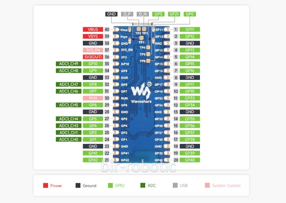Image resolution: width=286 pixels, height=203 pixels.
Task: Click the green GP11 tag beside pin 1
Action: point(190,29)
